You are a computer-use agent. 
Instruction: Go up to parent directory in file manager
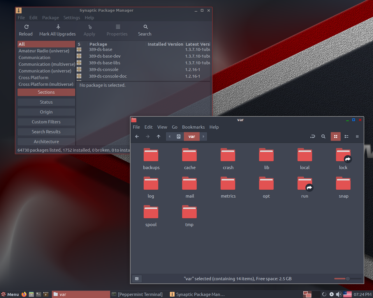159,136
